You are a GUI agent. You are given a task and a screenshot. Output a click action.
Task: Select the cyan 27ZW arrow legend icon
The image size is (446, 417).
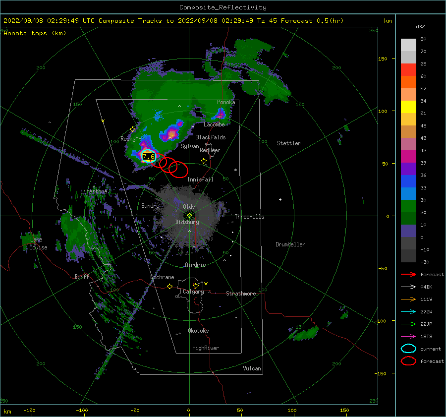(x=408, y=312)
